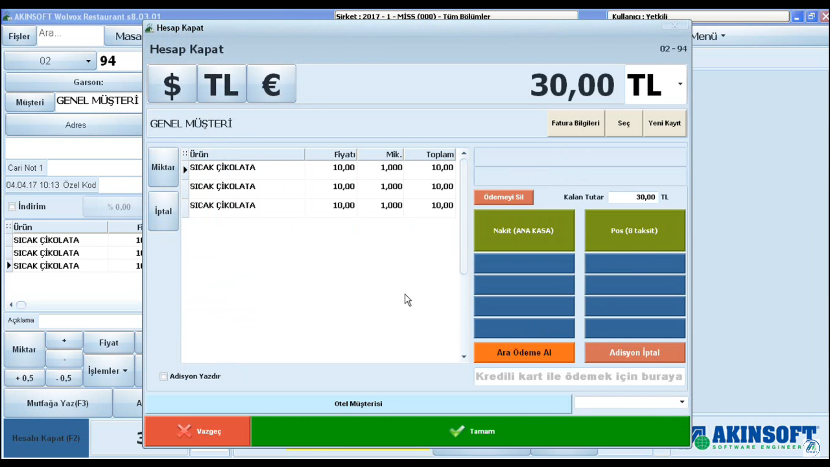
Task: Click Otel Müşterisi button
Action: coord(358,404)
